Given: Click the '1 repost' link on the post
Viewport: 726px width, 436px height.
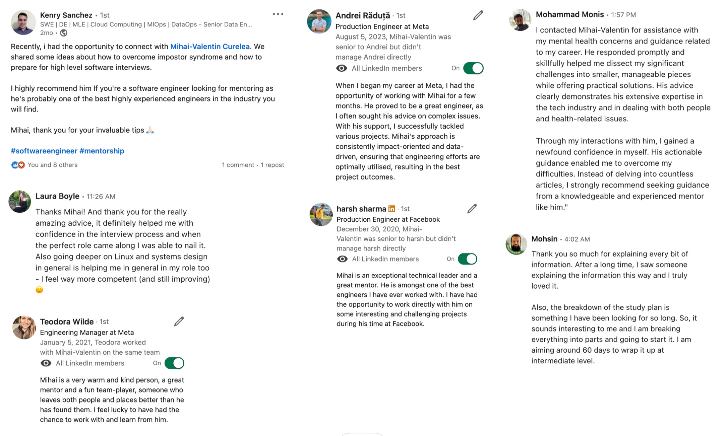Looking at the screenshot, I should tap(273, 165).
